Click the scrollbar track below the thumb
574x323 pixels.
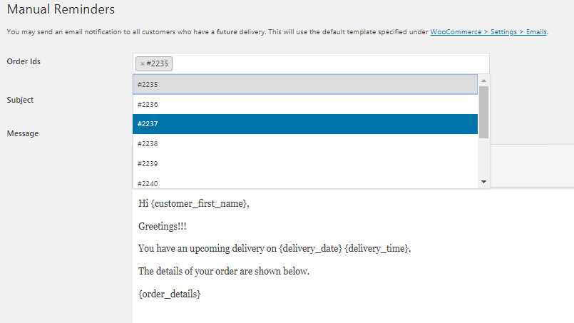click(483, 157)
